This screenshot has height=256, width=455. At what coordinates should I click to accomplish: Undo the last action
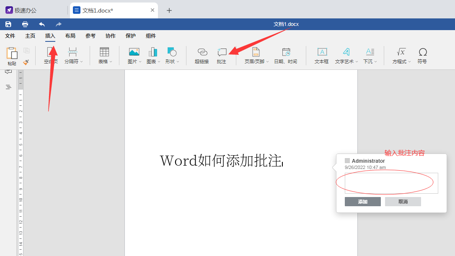(x=42, y=24)
